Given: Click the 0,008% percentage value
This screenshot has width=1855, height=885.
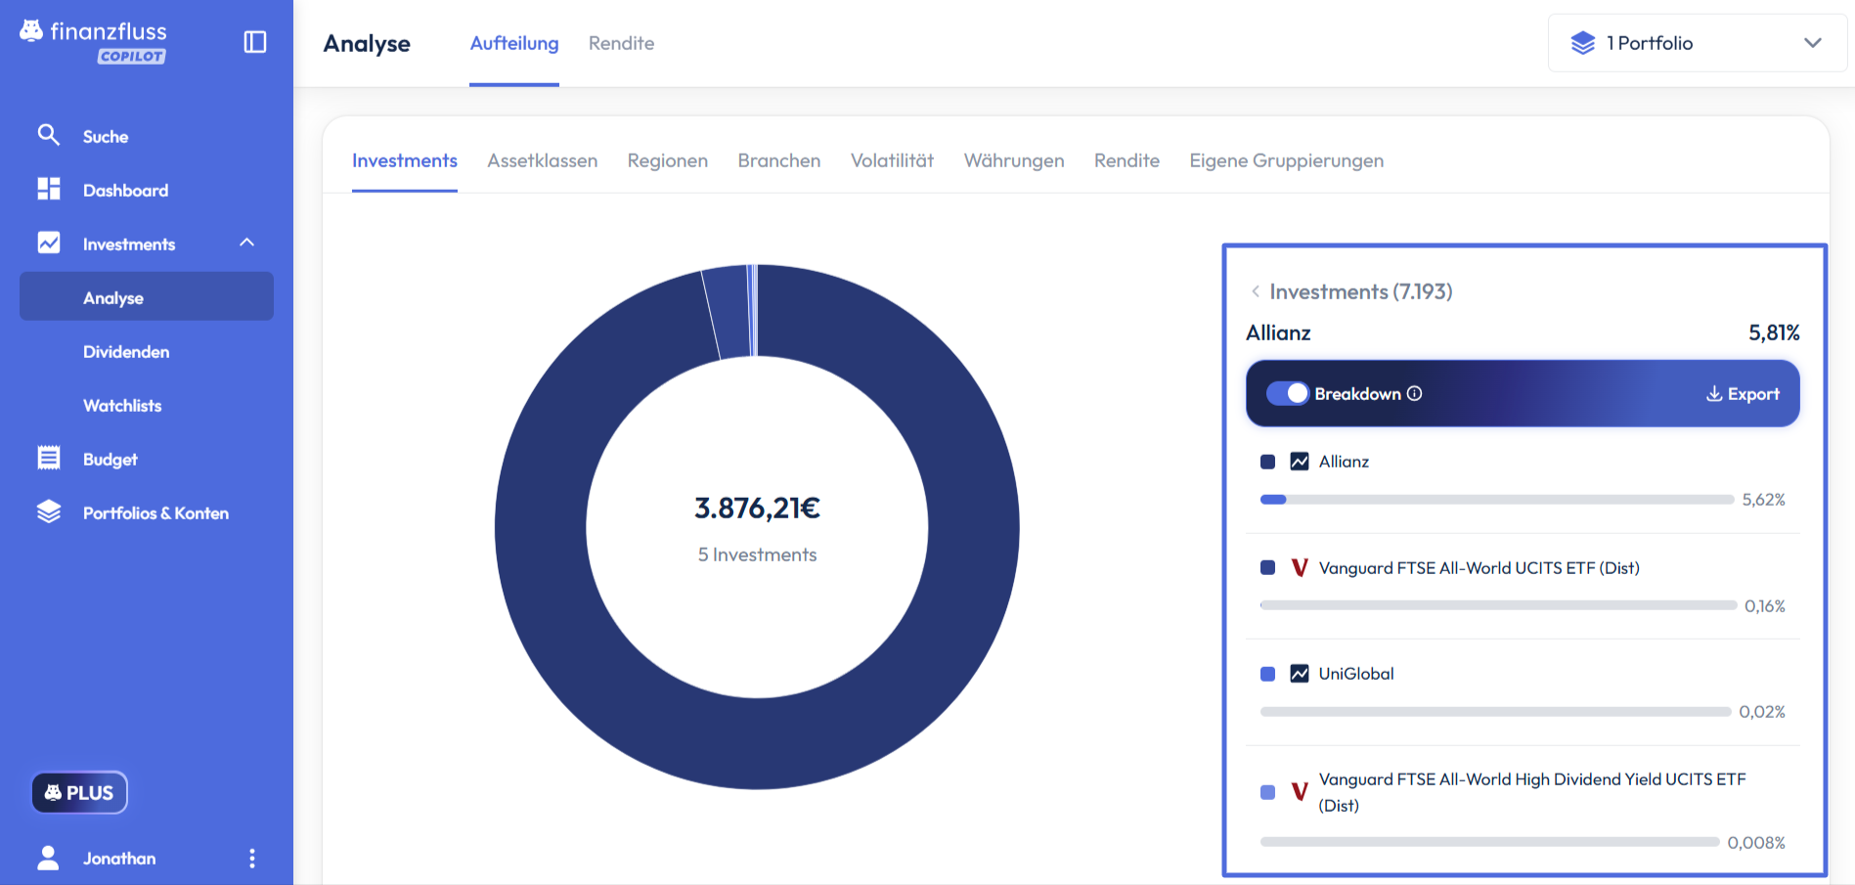Looking at the screenshot, I should (x=1756, y=842).
